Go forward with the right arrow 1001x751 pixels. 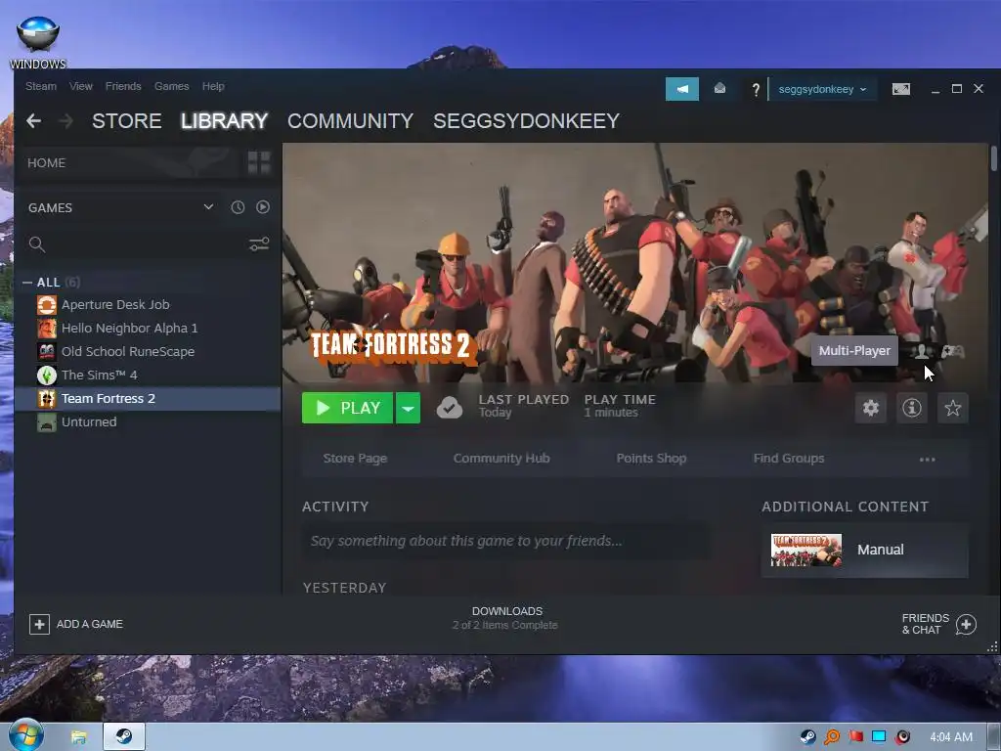coord(65,120)
